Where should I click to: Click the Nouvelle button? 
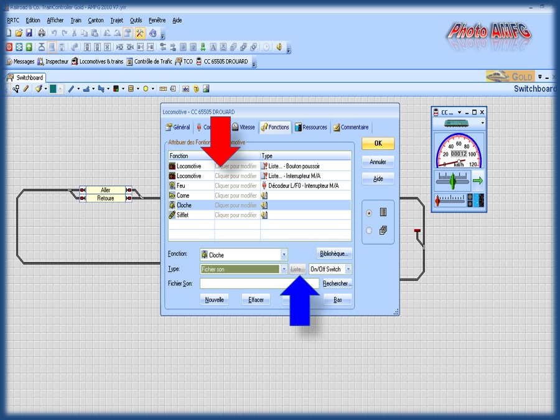(214, 300)
